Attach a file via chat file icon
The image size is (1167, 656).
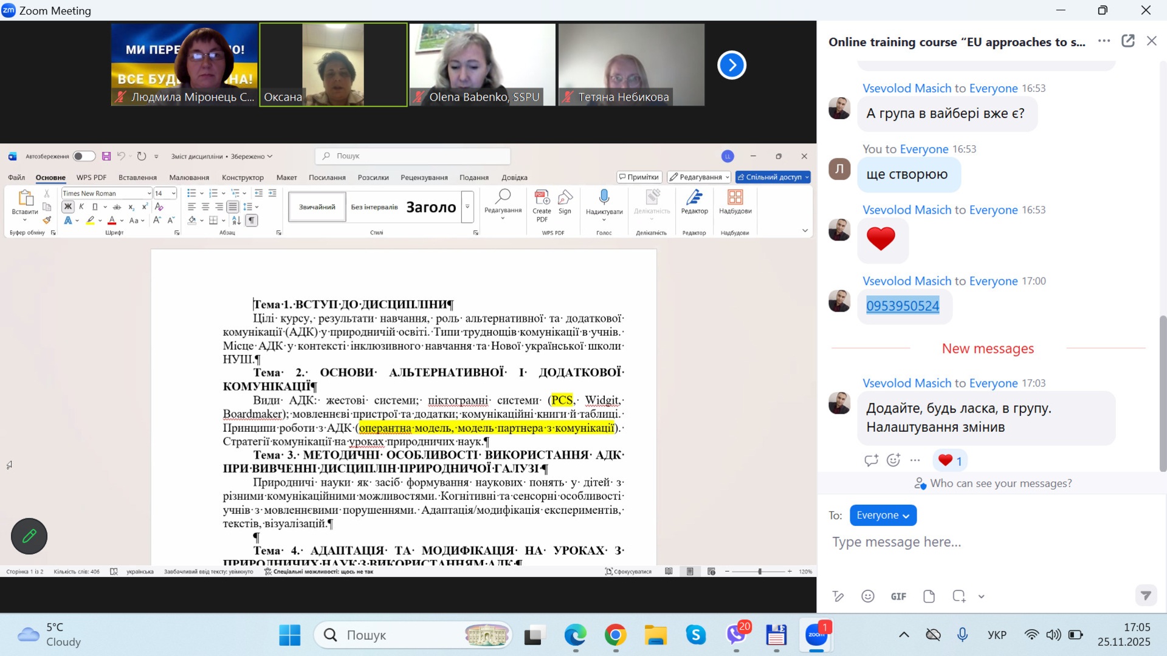click(929, 596)
